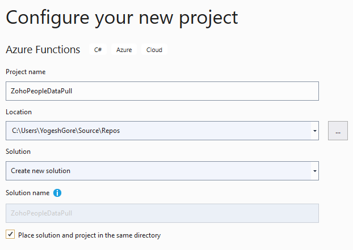The width and height of the screenshot is (353, 250).
Task: Click the disabled Solution name field
Action: [x=162, y=213]
